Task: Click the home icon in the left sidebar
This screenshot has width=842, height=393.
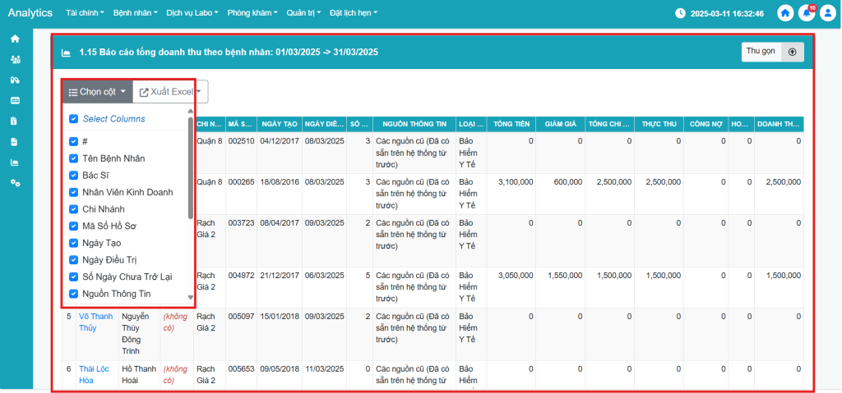Action: coord(15,39)
